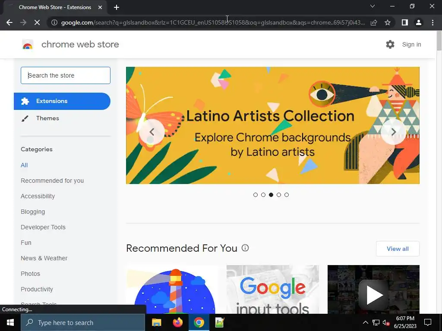
Task: Open the muted volume control
Action: point(386,322)
